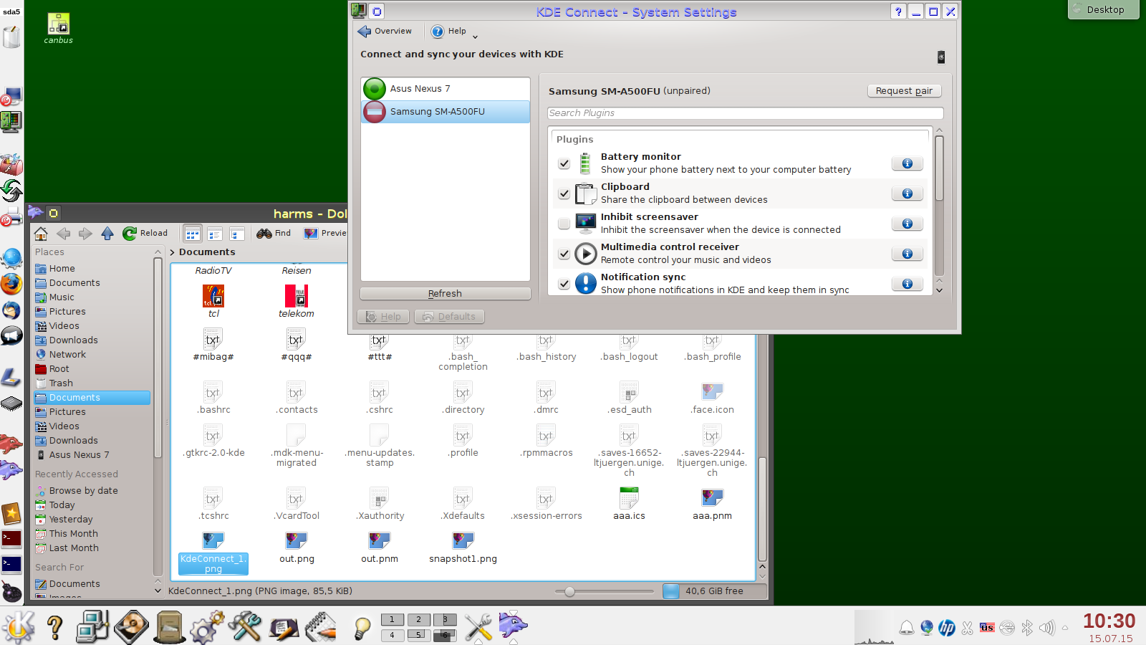Enable the Inhibit screensaver plugin checkbox
The height and width of the screenshot is (645, 1146).
564,224
